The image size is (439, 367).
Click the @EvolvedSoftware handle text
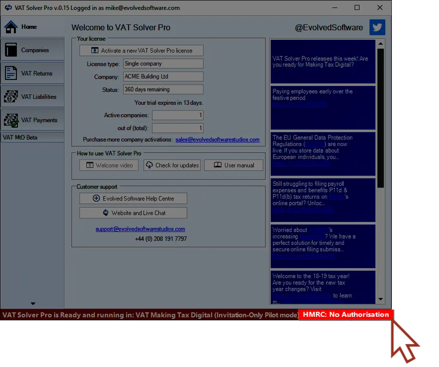point(329,27)
